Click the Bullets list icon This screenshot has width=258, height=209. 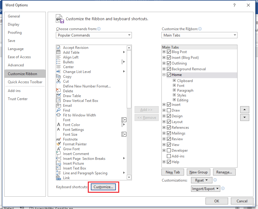[x=59, y=62]
